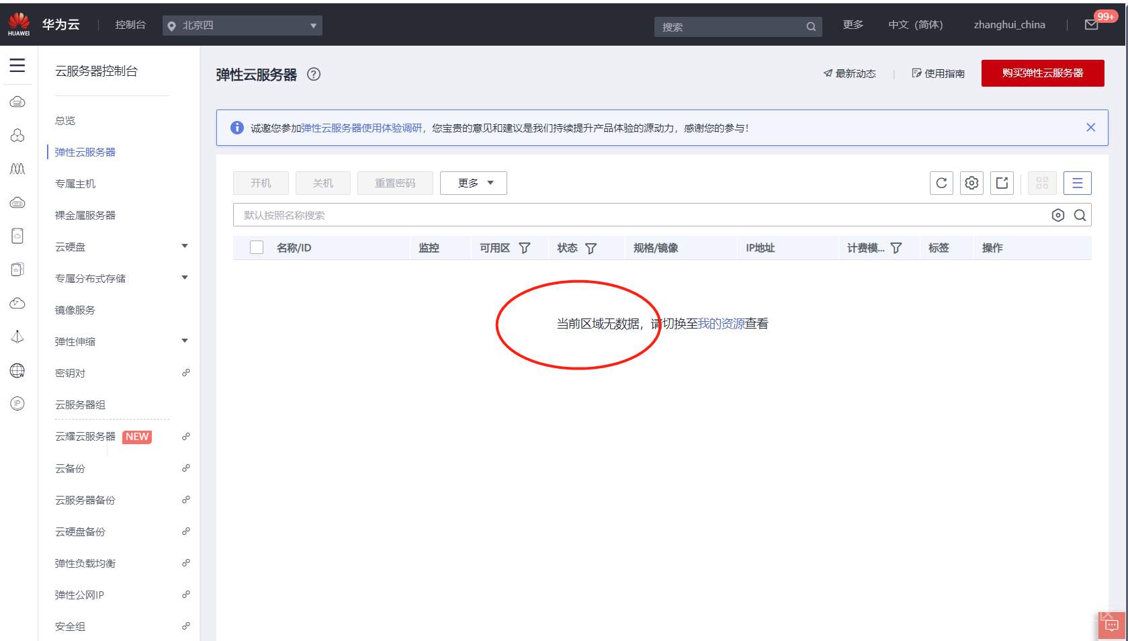Open the double disk icon in the rail
Viewport: 1128px width, 641px height.
tap(17, 269)
